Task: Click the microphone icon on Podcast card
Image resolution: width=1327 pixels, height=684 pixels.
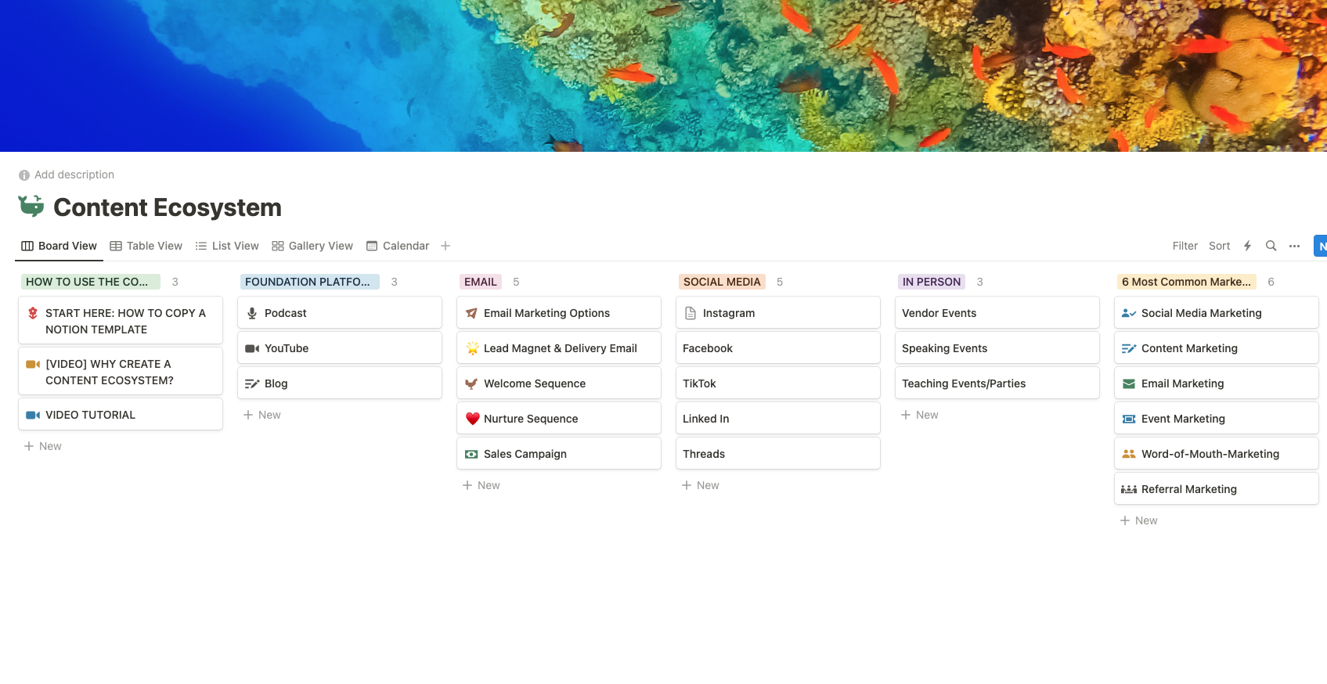Action: [x=252, y=313]
